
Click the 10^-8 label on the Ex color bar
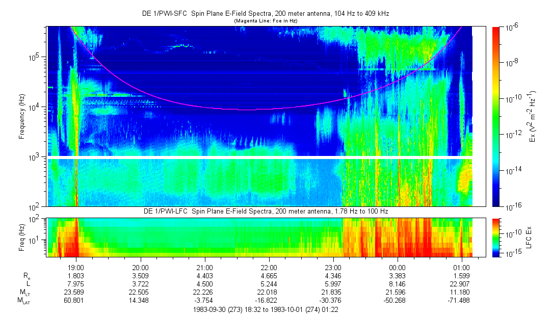coord(511,63)
